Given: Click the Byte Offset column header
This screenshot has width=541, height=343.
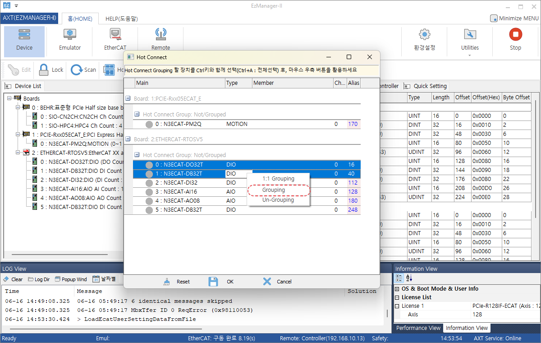Looking at the screenshot, I should (x=517, y=97).
